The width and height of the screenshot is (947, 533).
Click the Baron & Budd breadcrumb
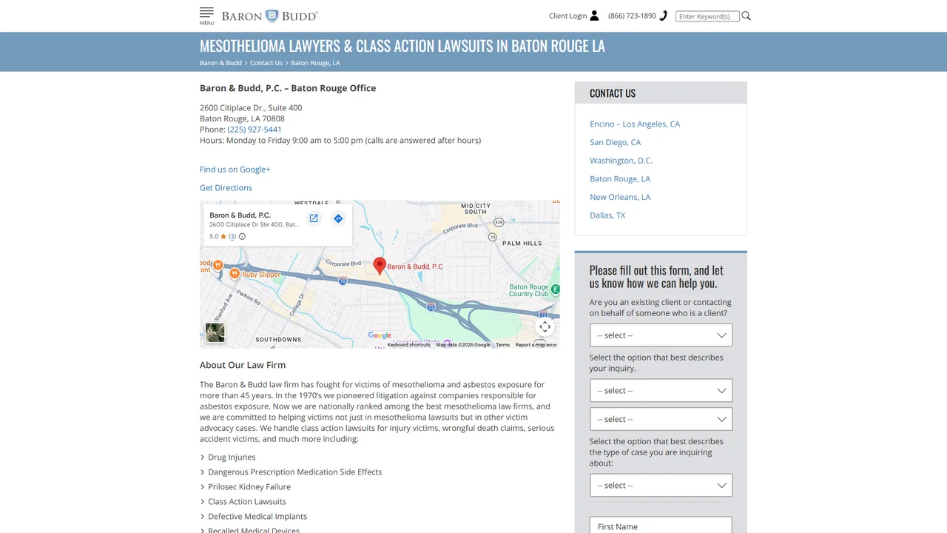coord(220,63)
